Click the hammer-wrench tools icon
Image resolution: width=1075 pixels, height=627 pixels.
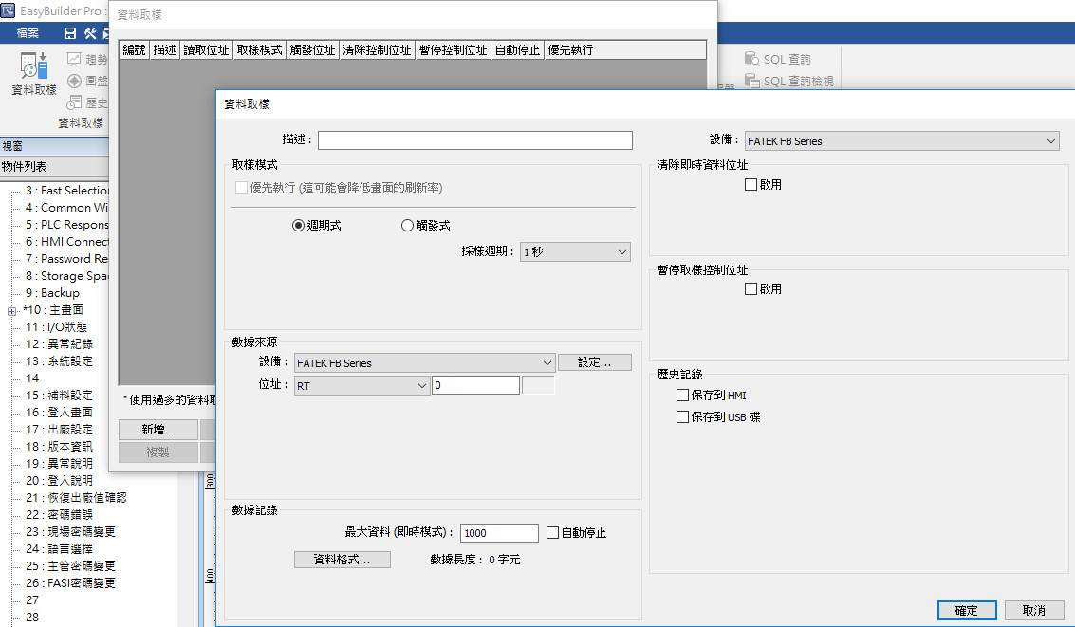click(91, 33)
